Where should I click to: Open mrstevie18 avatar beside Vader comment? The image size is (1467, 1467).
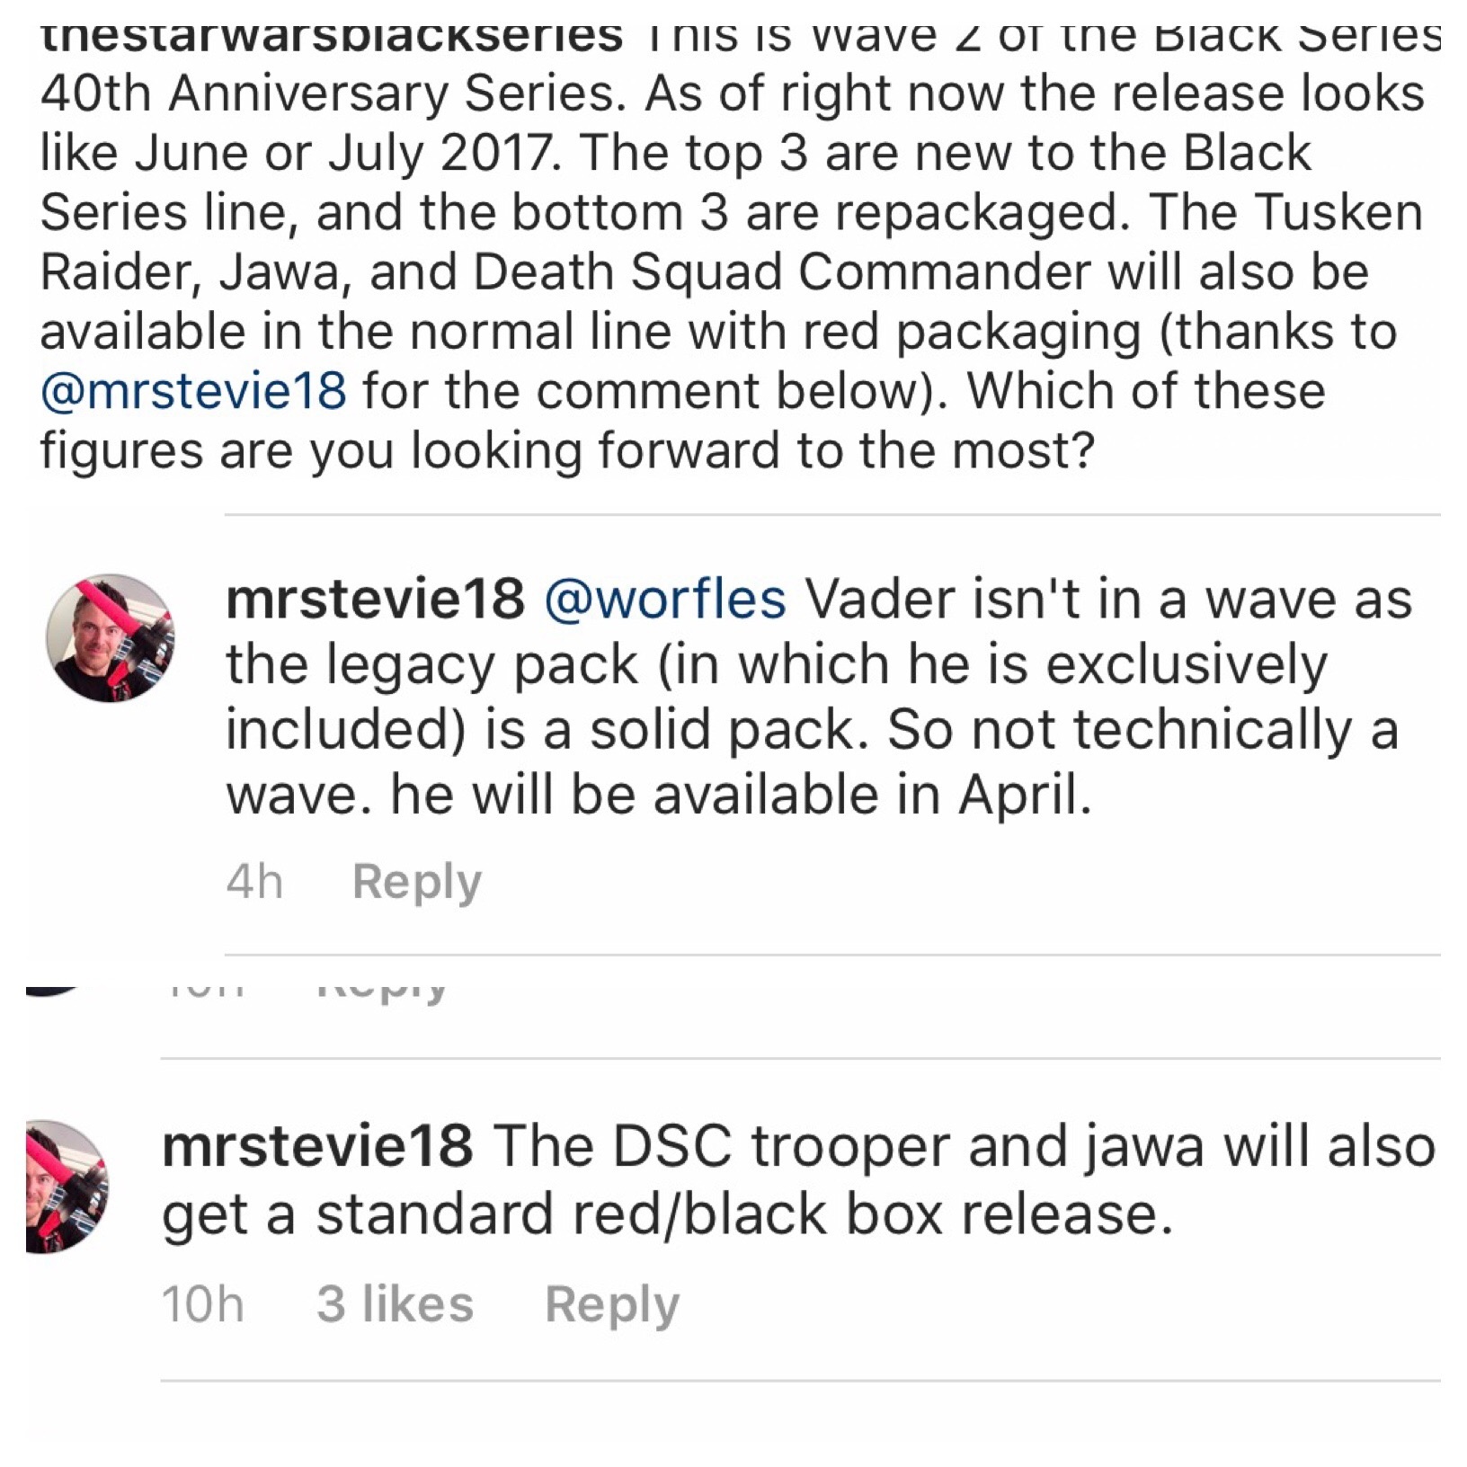111,638
